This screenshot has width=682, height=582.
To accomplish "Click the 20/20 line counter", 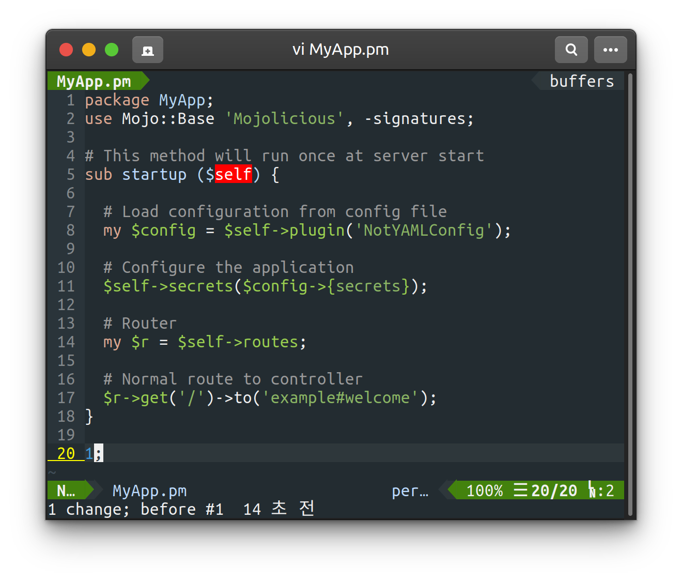I will tap(554, 491).
